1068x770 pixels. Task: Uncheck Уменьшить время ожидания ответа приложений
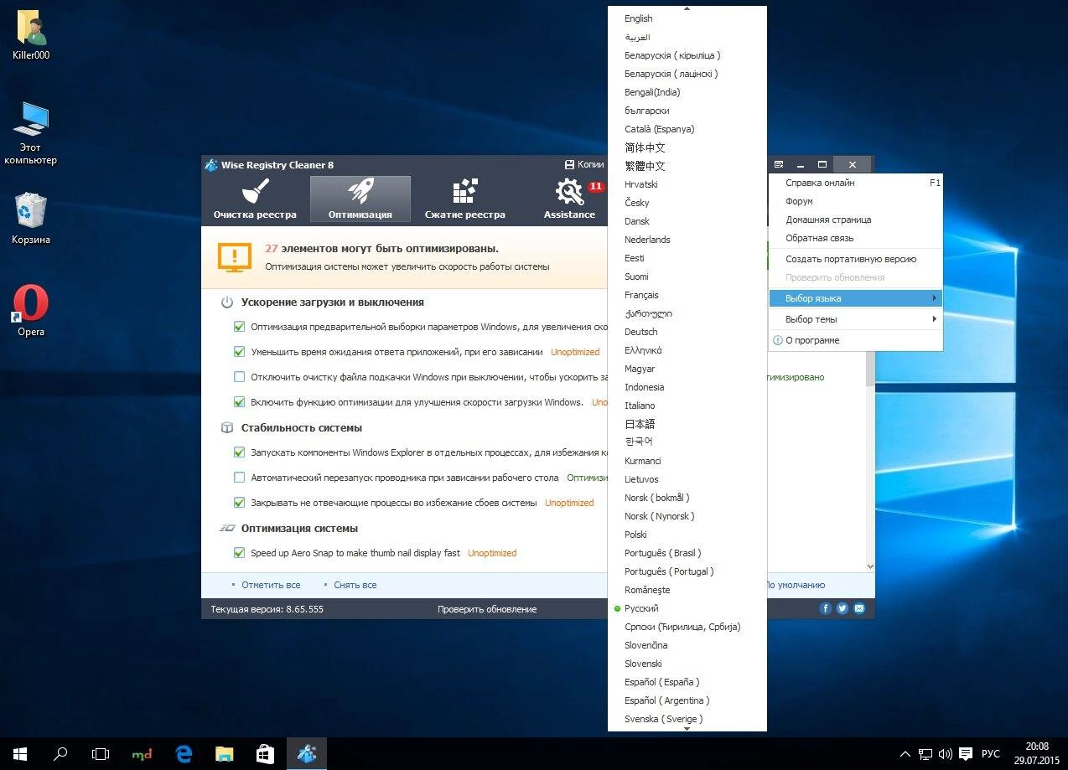coord(240,352)
